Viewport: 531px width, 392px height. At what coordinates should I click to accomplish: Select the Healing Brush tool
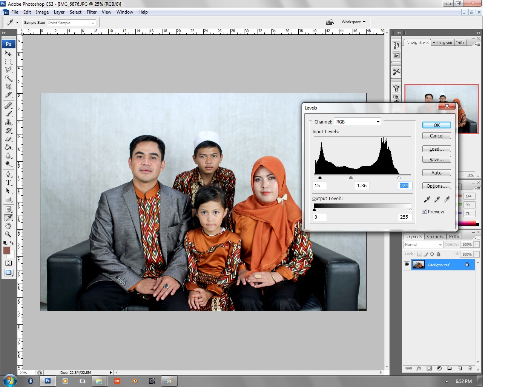8,106
